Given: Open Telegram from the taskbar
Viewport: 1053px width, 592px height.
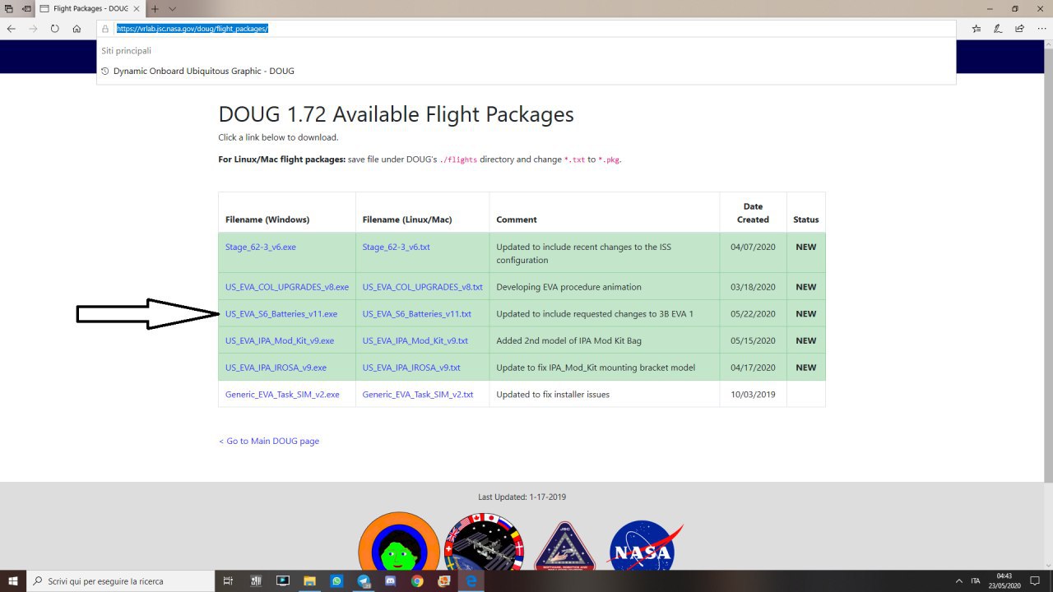Looking at the screenshot, I should click(364, 580).
